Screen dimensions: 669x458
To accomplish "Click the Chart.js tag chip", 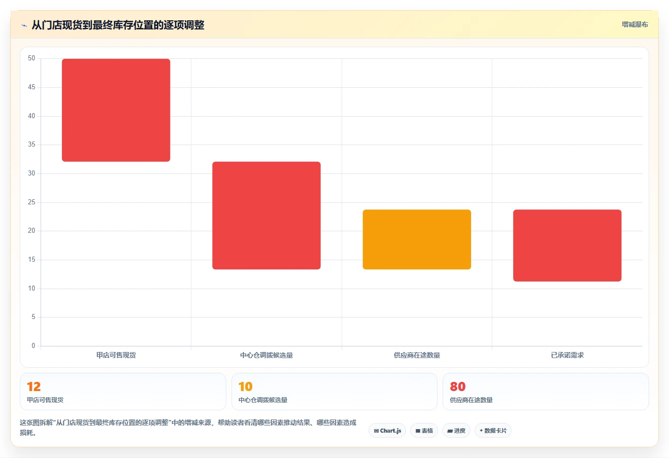I will 387,431.
